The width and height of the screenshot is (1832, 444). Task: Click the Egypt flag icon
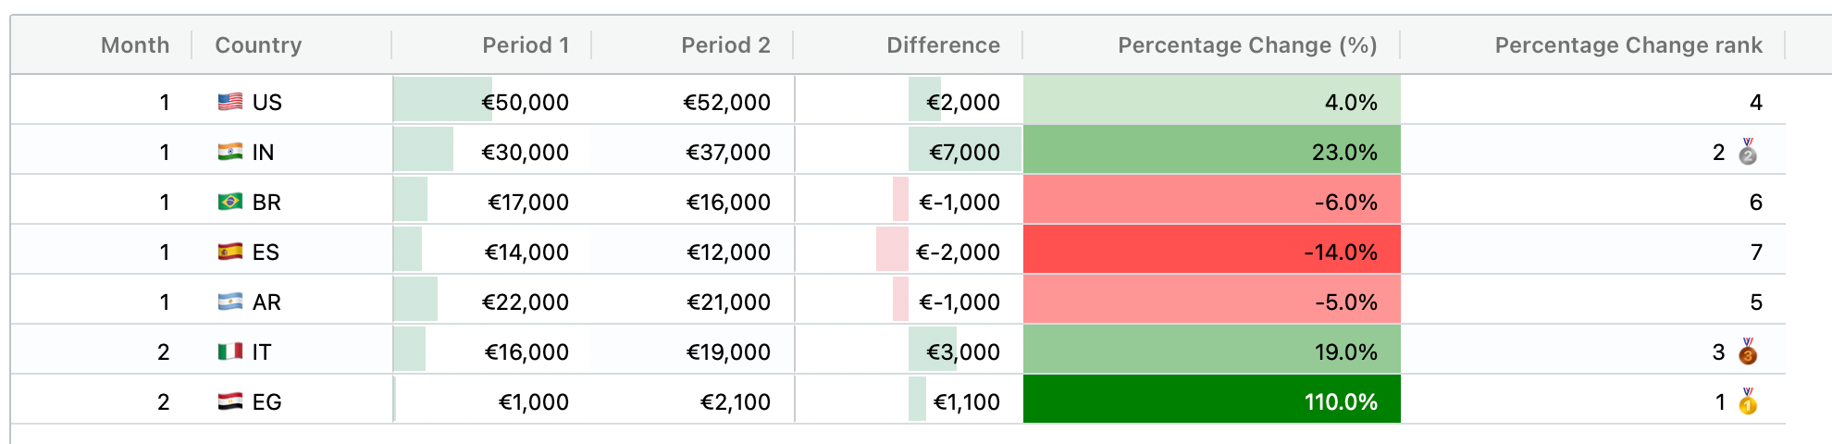(x=229, y=401)
